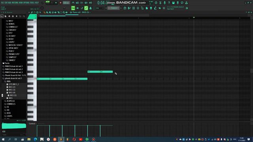Click the tempo display field
Image resolution: width=253 pixels, height=142 pixels.
(66, 3)
